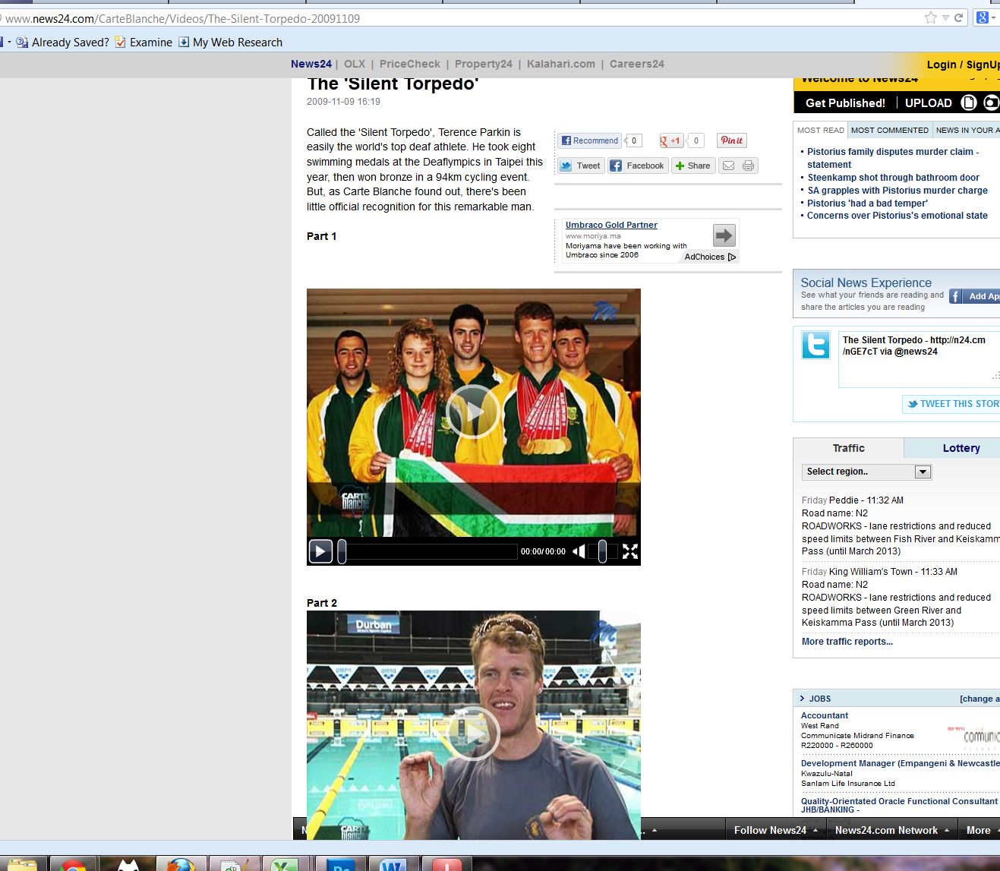Expand the Follow News24 footer menu
This screenshot has width=1000, height=871.
click(775, 830)
